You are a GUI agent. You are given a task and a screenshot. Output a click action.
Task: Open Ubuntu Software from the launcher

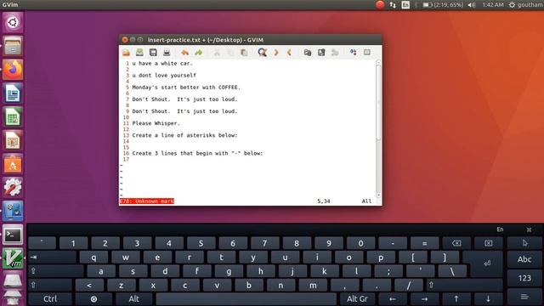13,164
